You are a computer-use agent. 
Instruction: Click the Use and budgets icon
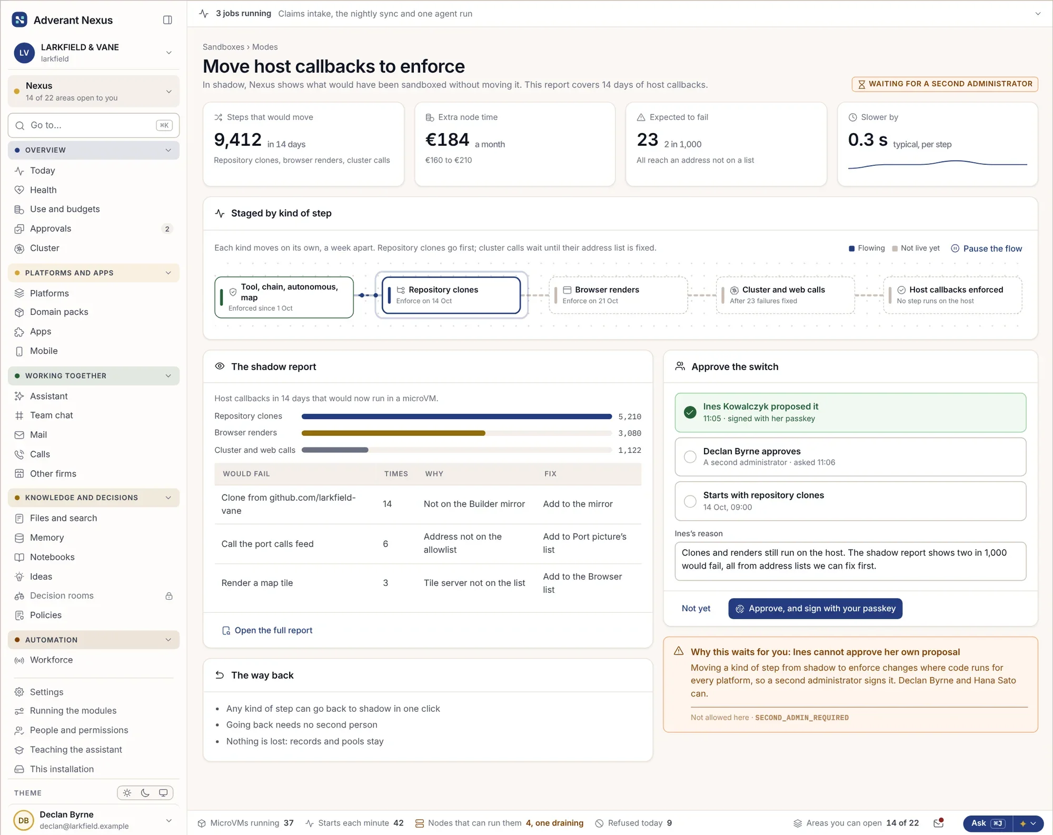[x=19, y=210]
